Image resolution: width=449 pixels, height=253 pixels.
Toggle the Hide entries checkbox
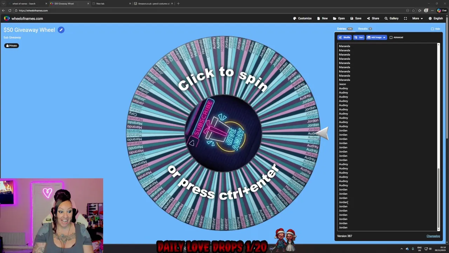pyautogui.click(x=432, y=29)
